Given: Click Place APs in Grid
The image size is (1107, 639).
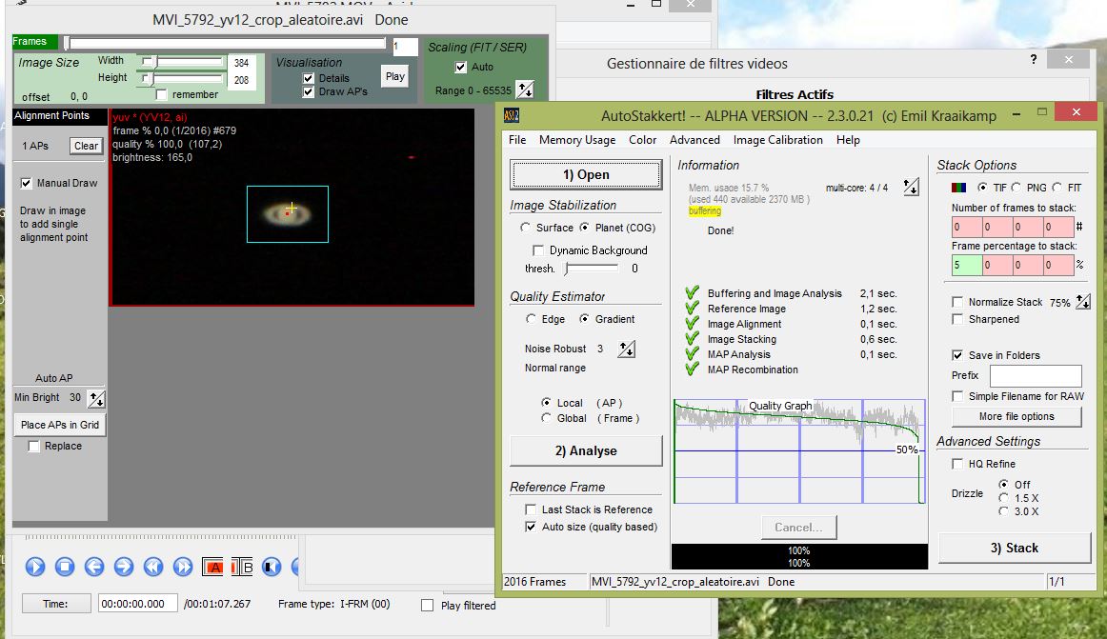Looking at the screenshot, I should (x=60, y=425).
